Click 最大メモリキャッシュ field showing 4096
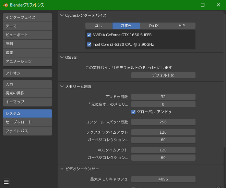Viewport: 226px width, 188px height. (x=163, y=179)
